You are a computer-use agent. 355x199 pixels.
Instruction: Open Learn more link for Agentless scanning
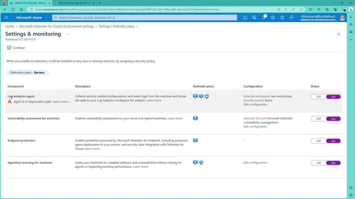click(x=140, y=167)
